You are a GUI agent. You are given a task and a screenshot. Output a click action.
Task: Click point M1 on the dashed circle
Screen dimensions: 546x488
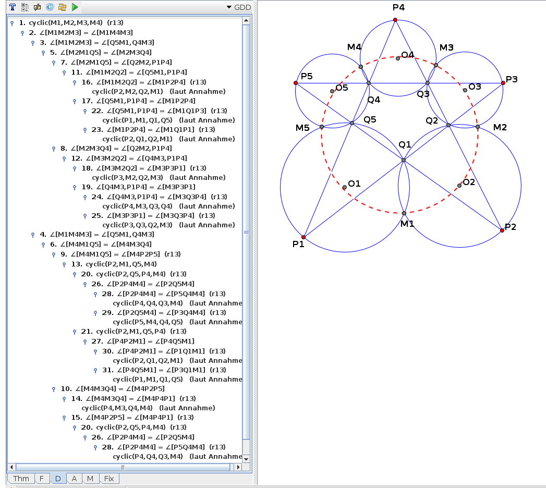pos(404,213)
